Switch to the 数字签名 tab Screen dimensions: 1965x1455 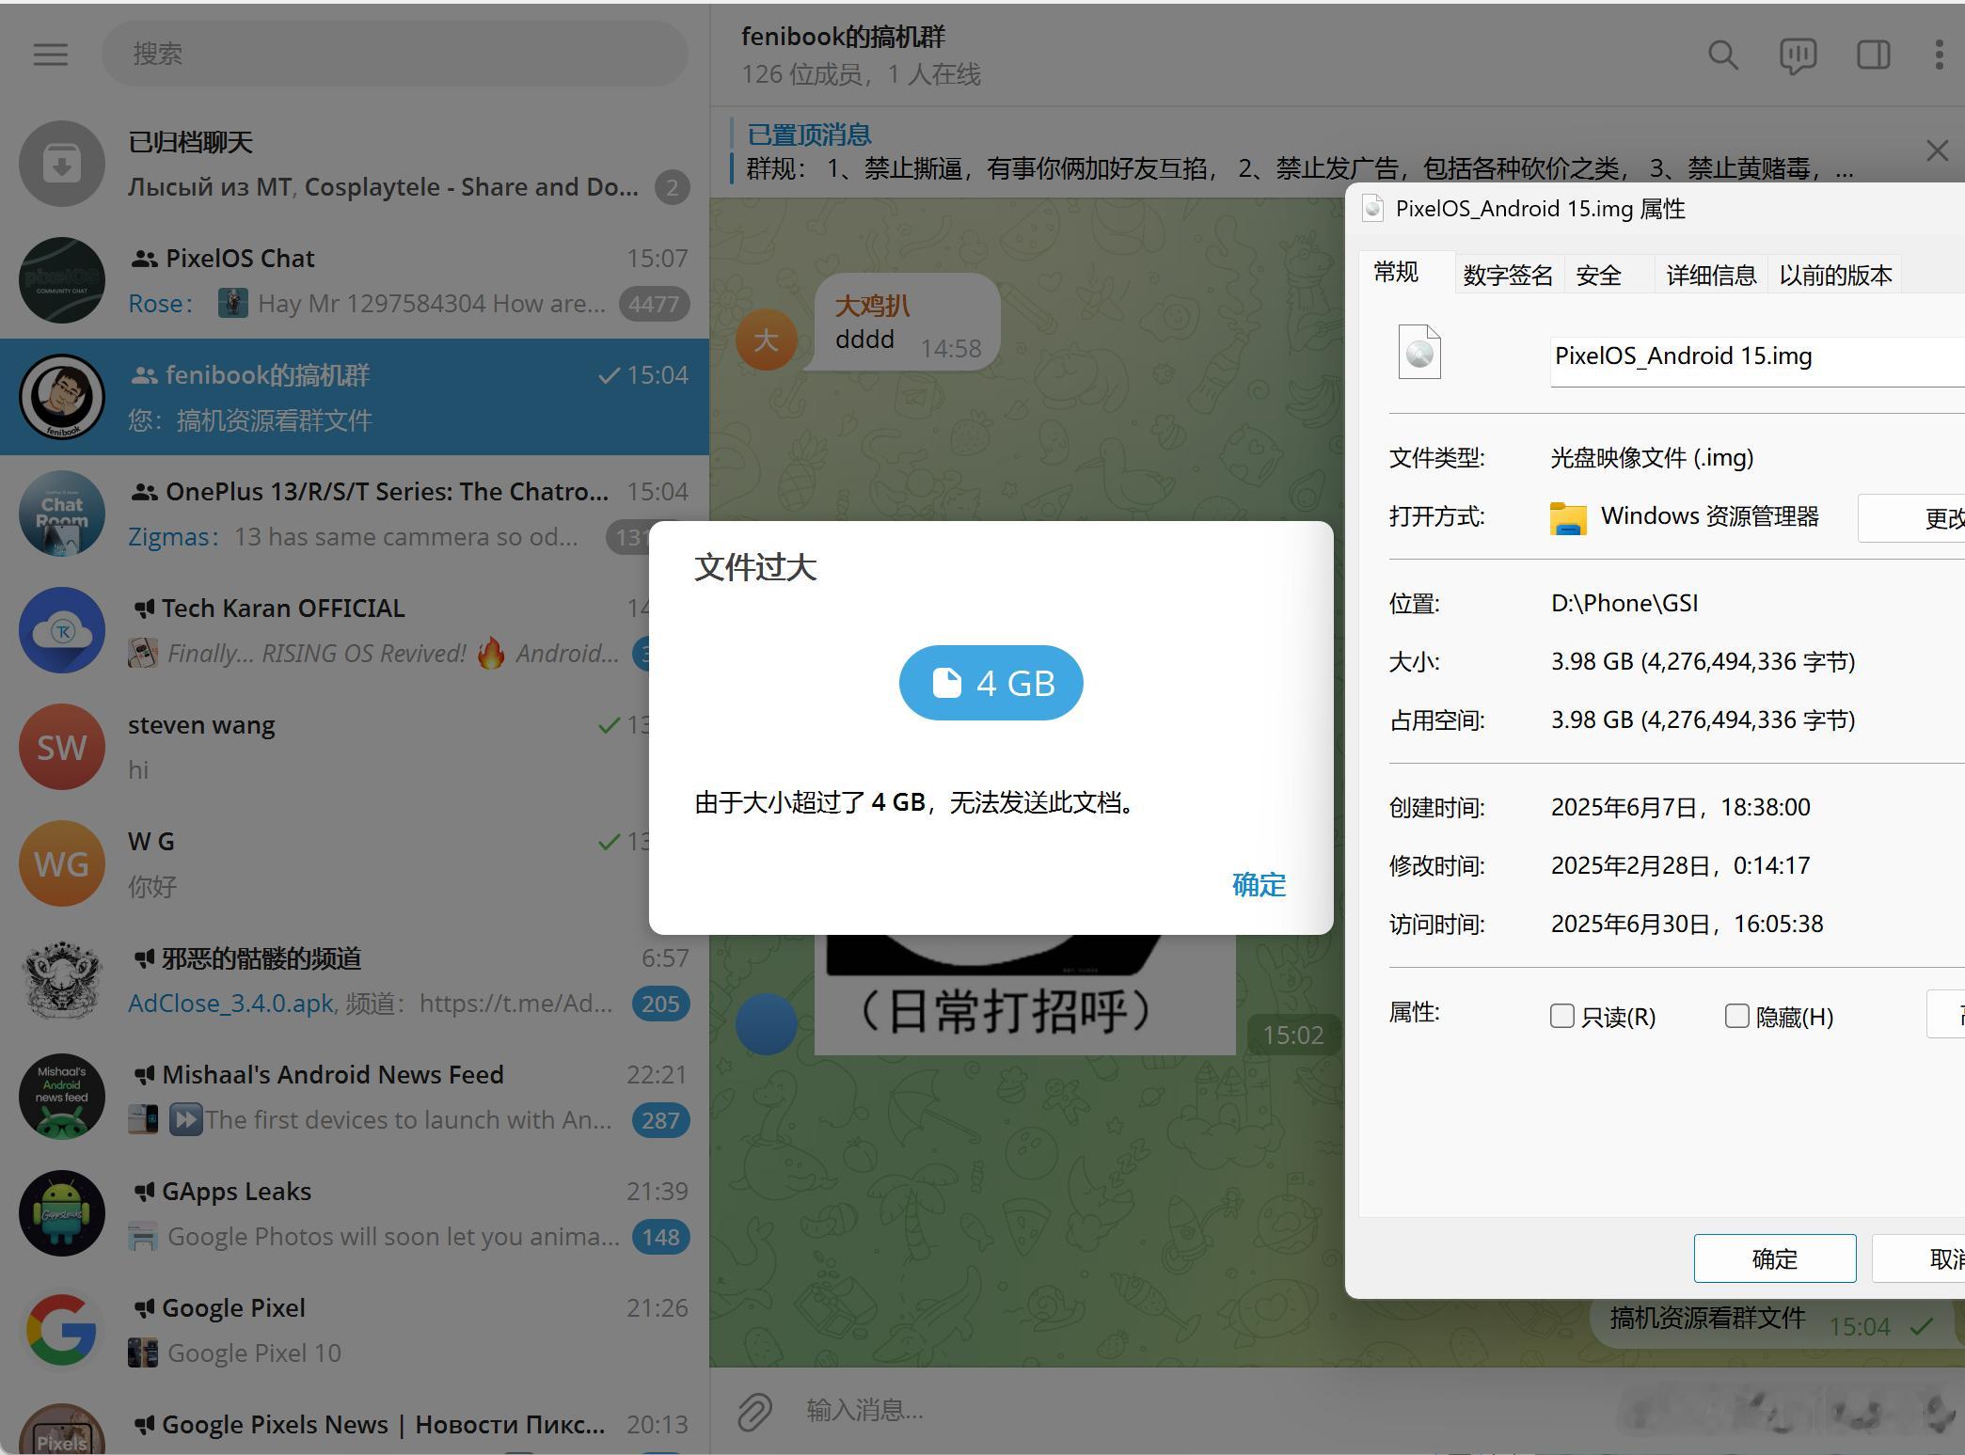pyautogui.click(x=1509, y=275)
